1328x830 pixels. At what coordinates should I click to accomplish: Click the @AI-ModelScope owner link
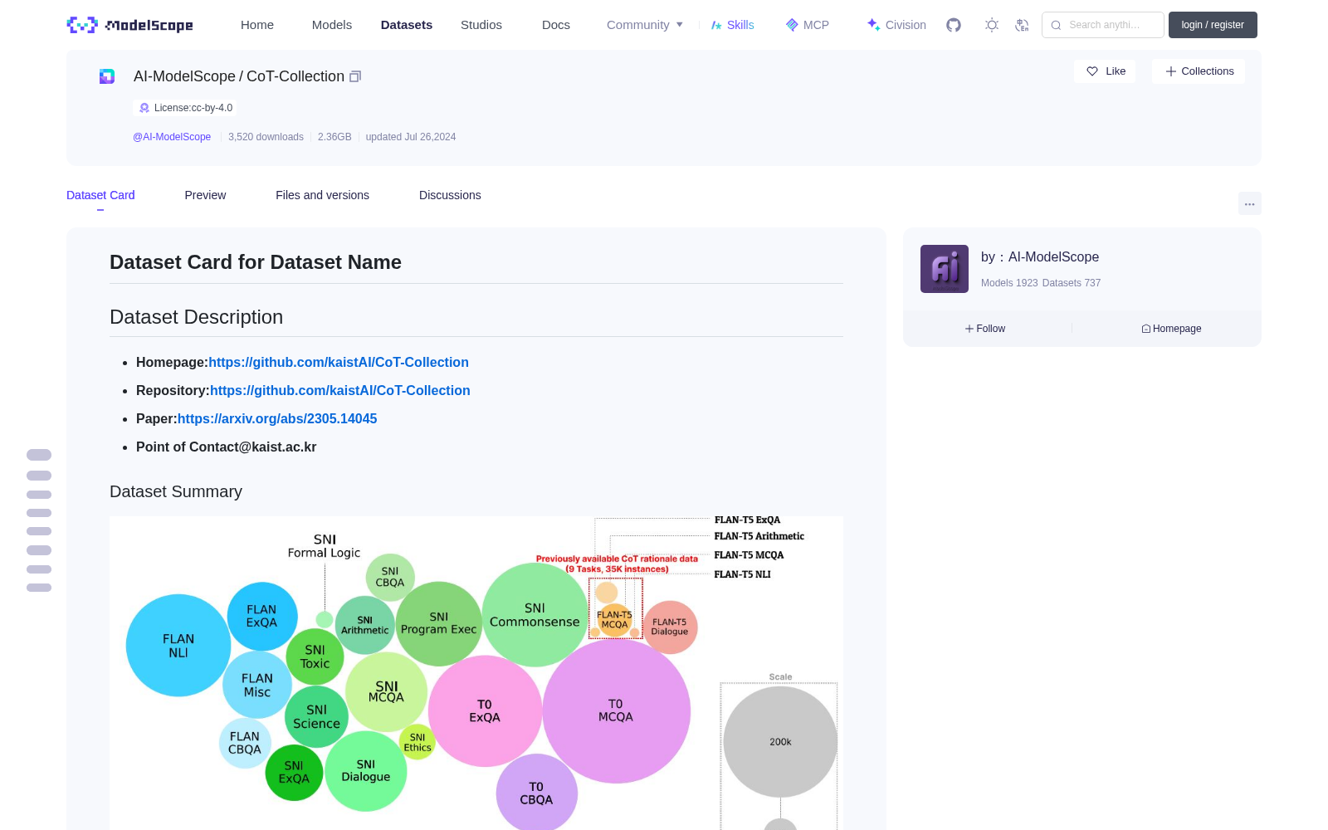click(172, 137)
